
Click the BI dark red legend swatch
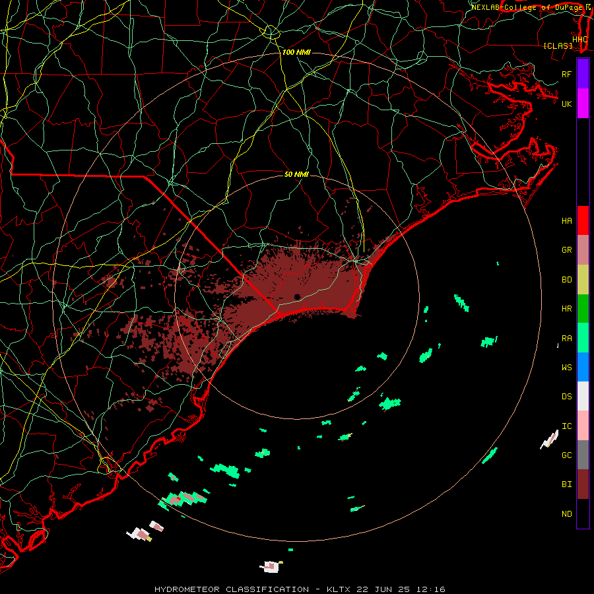point(583,484)
